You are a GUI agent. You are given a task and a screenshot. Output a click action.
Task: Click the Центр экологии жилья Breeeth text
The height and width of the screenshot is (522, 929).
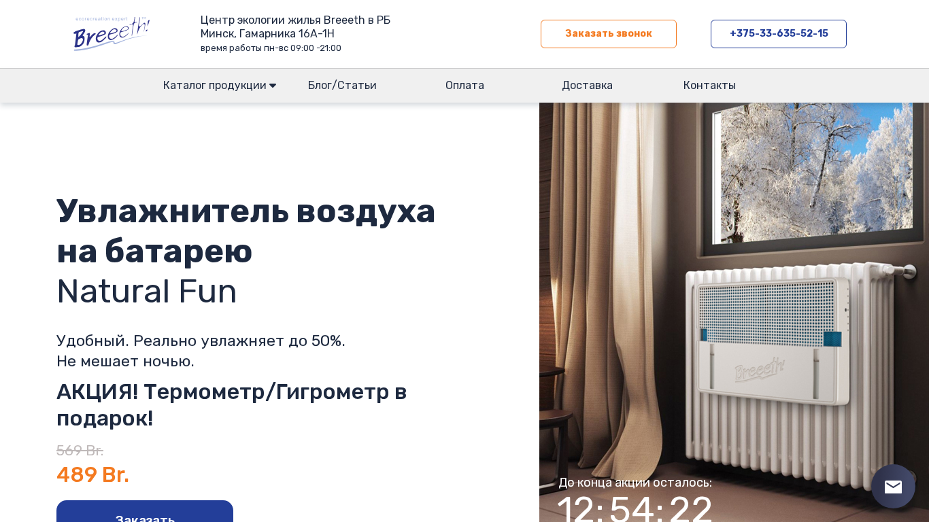coord(295,20)
